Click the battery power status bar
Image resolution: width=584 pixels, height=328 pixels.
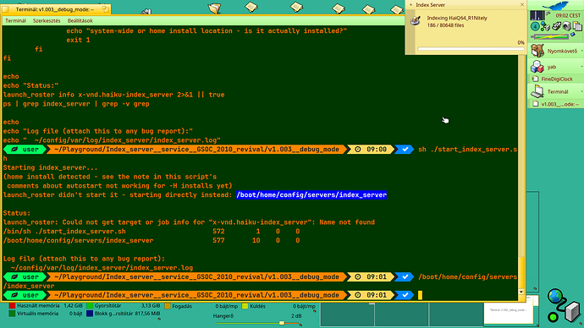(x=550, y=36)
